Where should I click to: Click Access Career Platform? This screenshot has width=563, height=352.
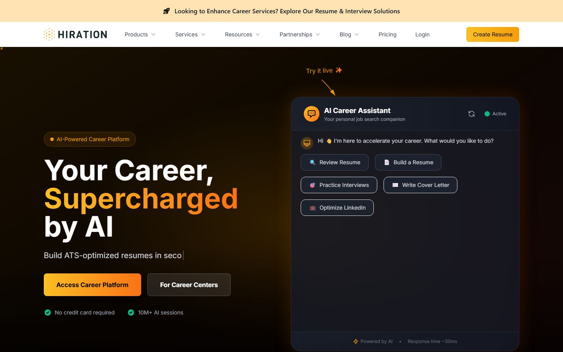(92, 285)
